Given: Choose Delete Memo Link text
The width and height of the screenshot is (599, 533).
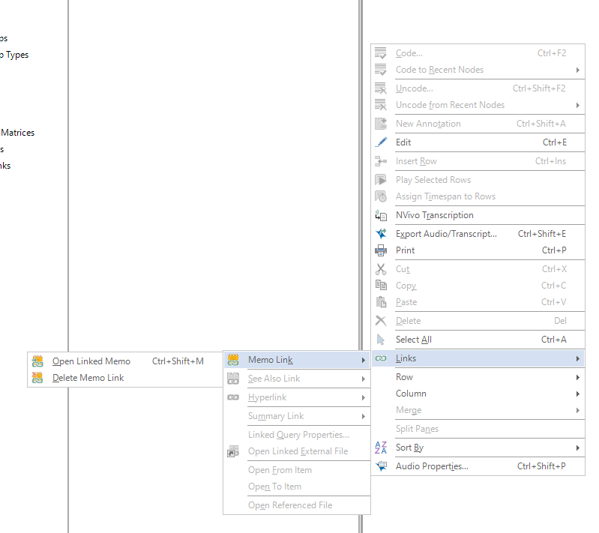Looking at the screenshot, I should pos(88,378).
